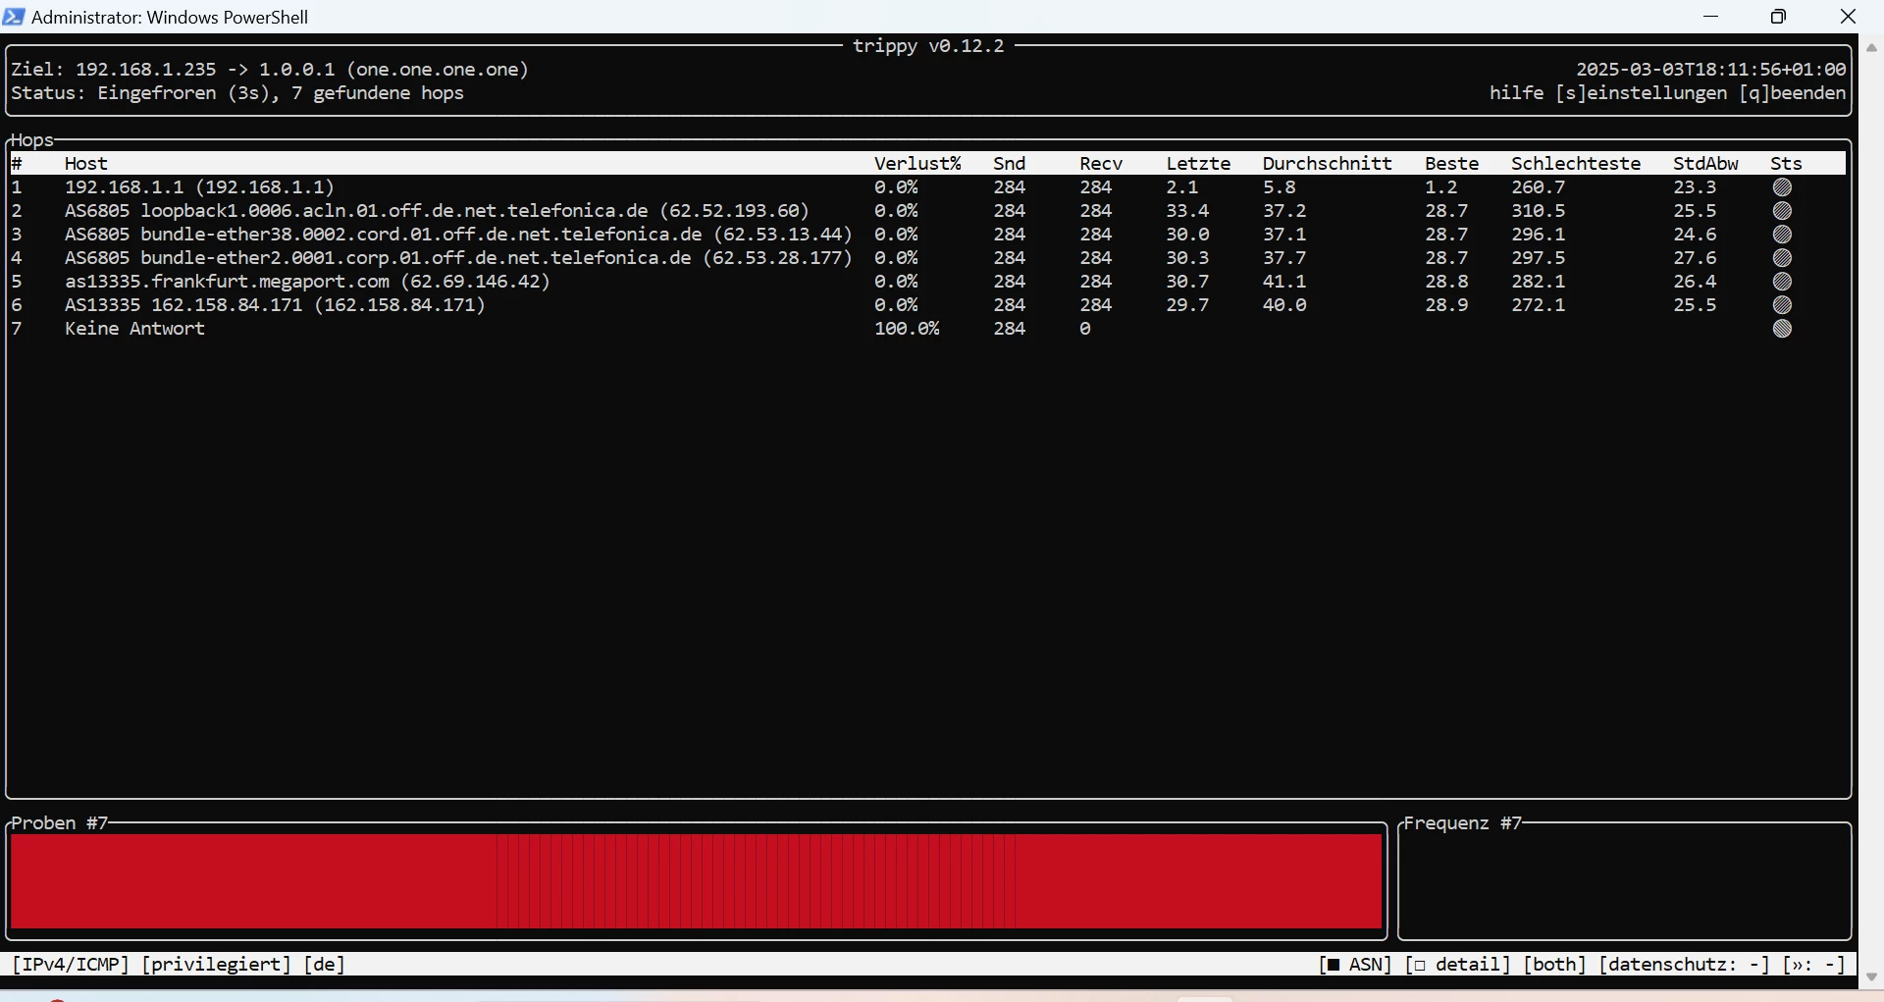Screen dimensions: 1884x1002
Task: Click the [privilegiert] status entry
Action: pos(217,965)
